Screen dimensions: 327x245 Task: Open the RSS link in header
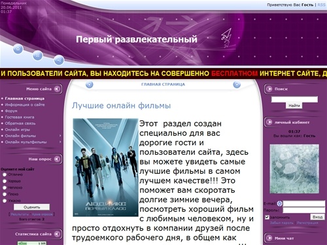321,5
